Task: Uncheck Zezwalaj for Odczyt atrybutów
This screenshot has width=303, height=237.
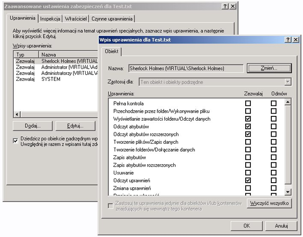Action: coord(248,126)
